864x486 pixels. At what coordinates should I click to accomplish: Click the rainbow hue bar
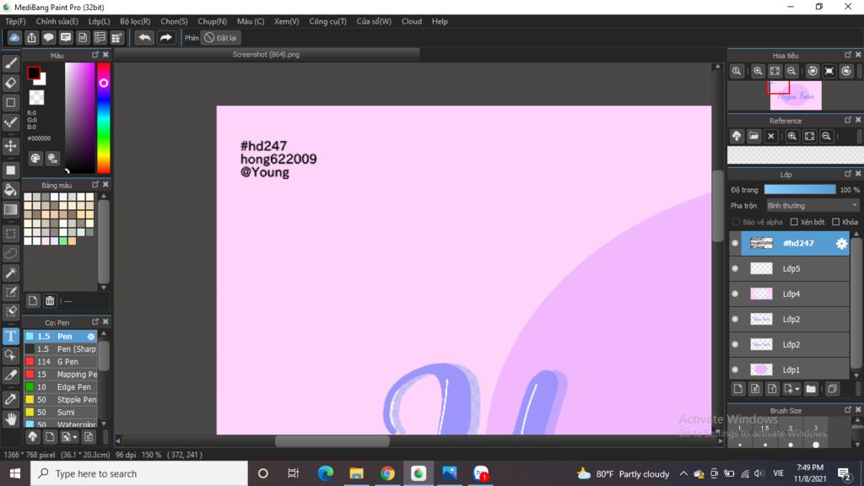point(104,118)
